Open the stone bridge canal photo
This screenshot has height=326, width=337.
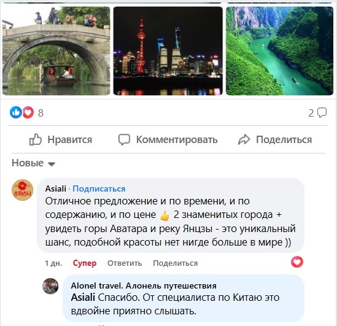click(x=56, y=51)
